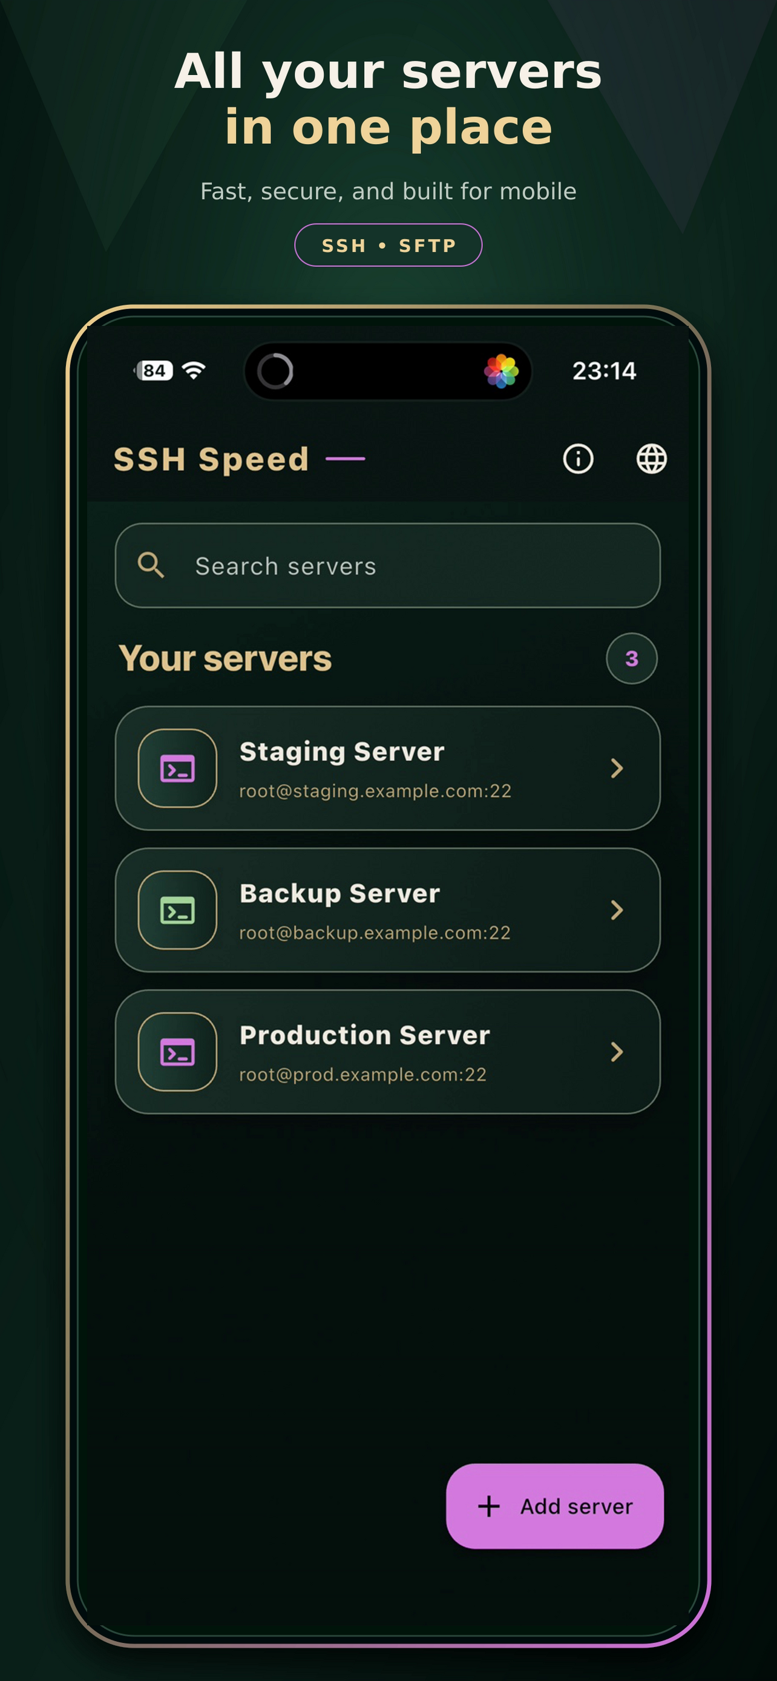Tap the battery indicator showing 84

click(x=153, y=371)
